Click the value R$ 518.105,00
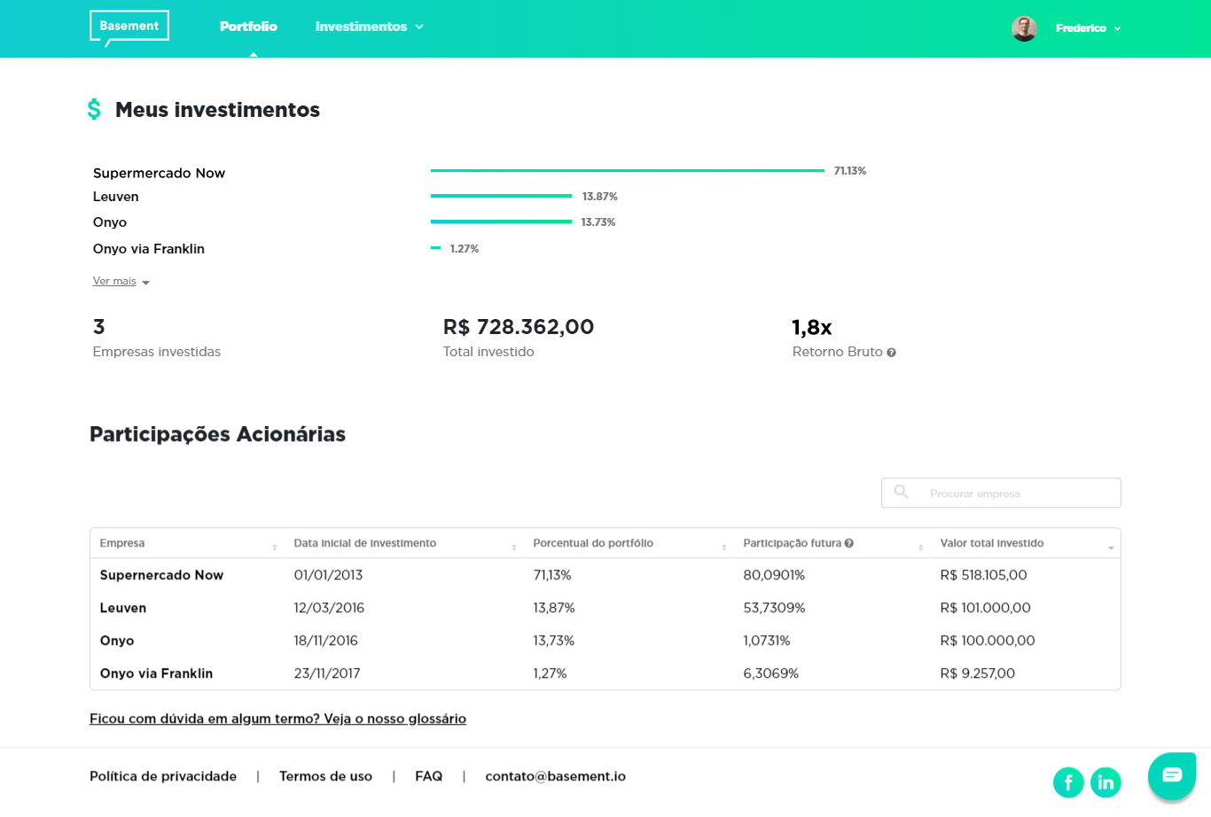 tap(983, 575)
